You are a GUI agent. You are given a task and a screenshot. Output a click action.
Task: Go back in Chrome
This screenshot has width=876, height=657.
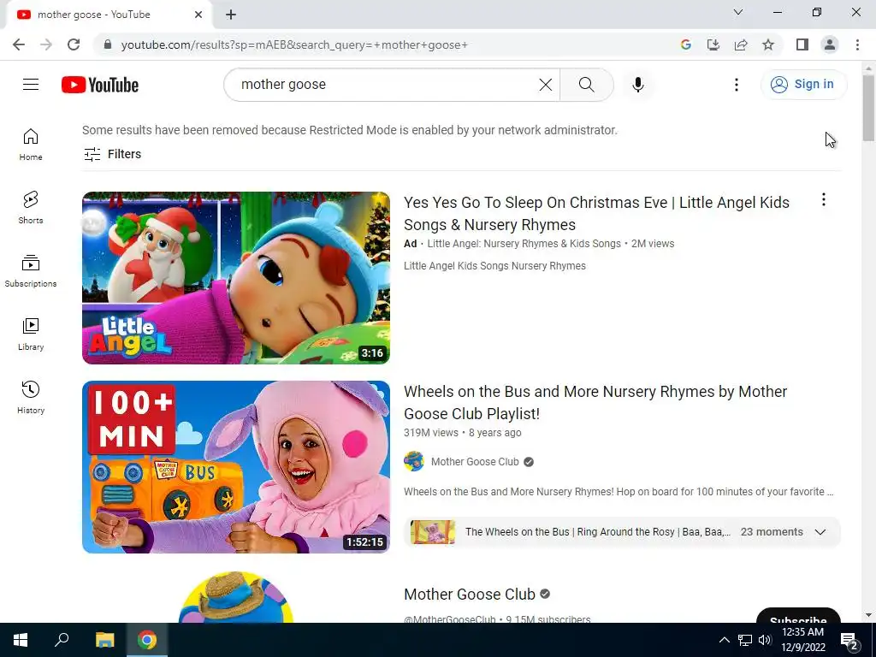click(19, 44)
